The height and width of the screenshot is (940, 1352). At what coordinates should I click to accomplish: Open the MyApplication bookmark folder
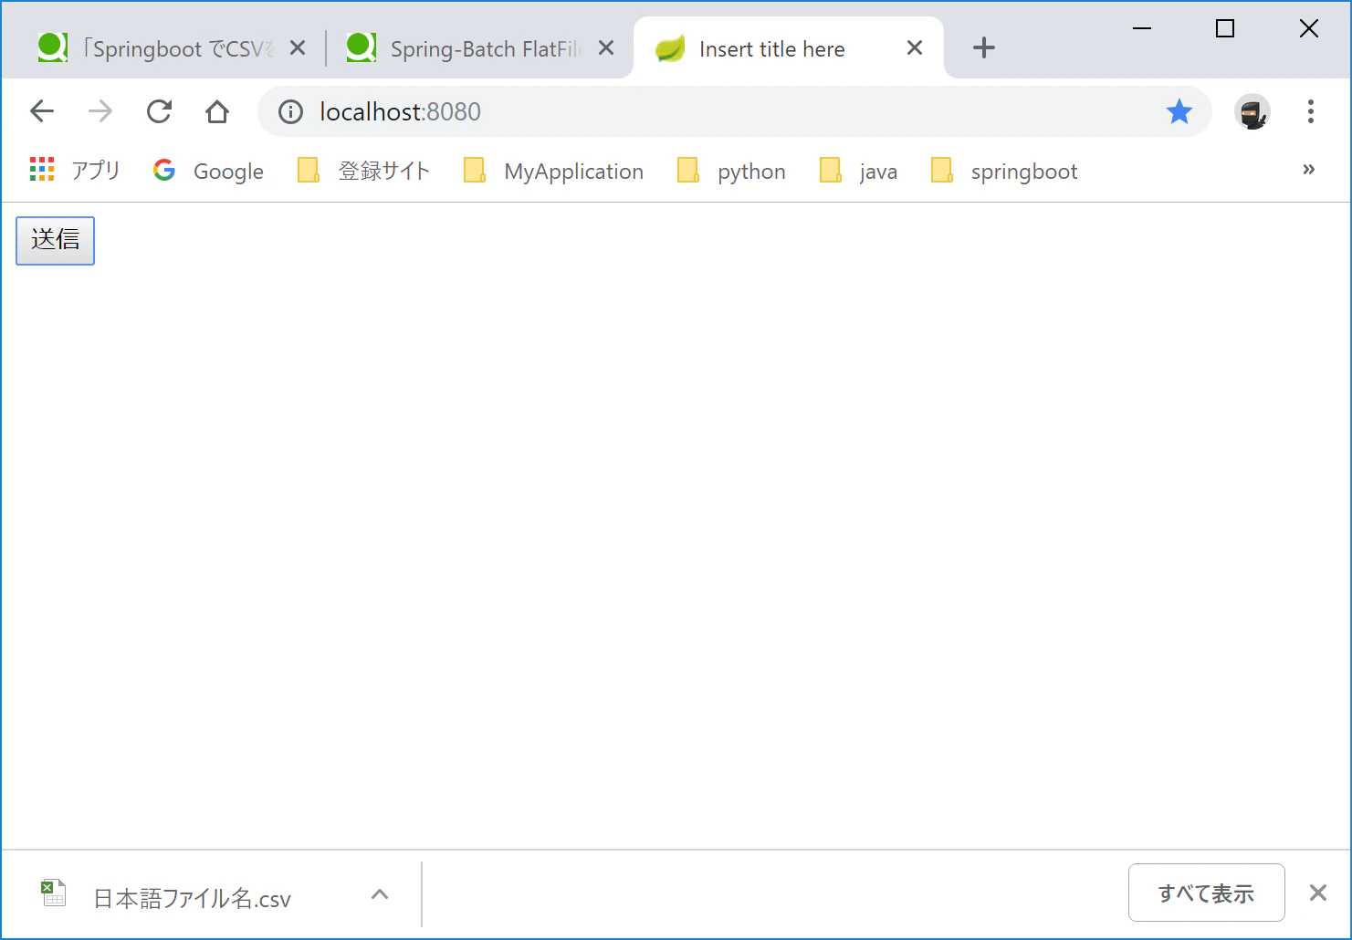(x=554, y=171)
